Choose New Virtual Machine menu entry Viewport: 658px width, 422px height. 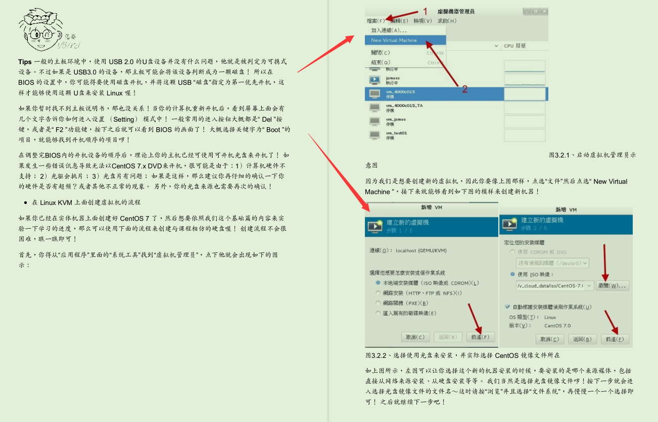tap(405, 40)
